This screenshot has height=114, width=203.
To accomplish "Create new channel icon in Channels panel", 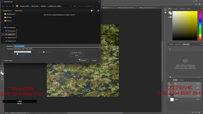I will pos(196,112).
